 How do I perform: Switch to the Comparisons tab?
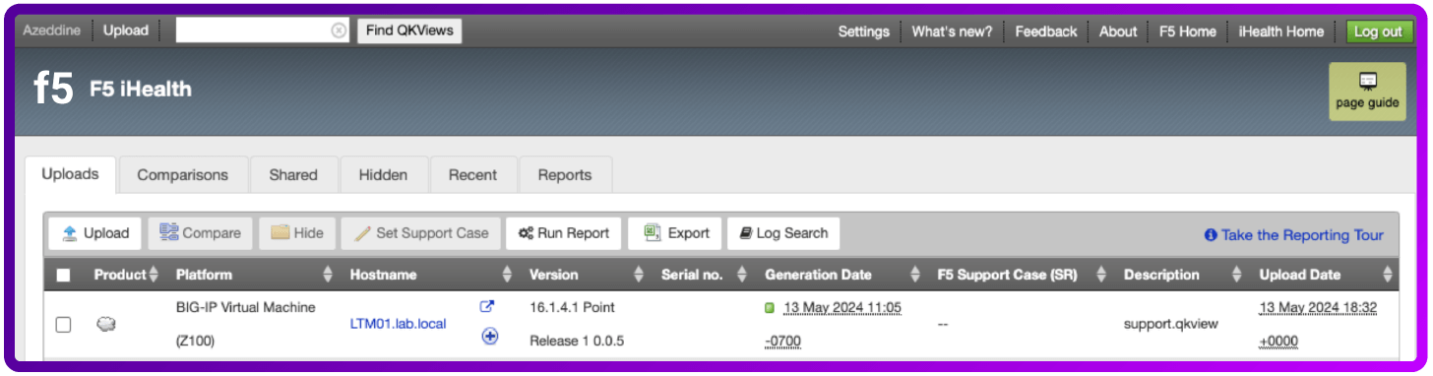[183, 175]
